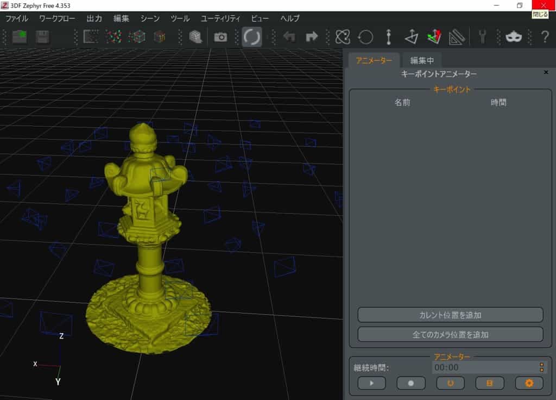556x400 pixels.
Task: Toggle the highlighted circular arrows icon
Action: (x=252, y=36)
